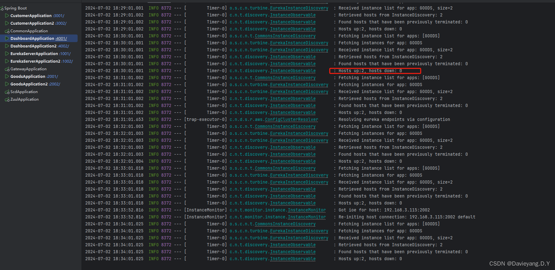
Task: Open the :2002/ port link
Action: [54, 84]
